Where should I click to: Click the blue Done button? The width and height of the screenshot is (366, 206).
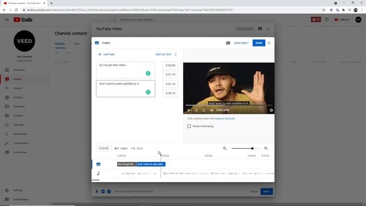click(259, 43)
